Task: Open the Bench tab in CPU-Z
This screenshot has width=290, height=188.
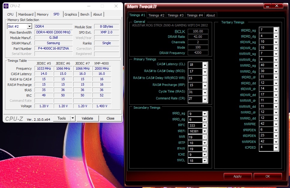Action: coord(85,14)
